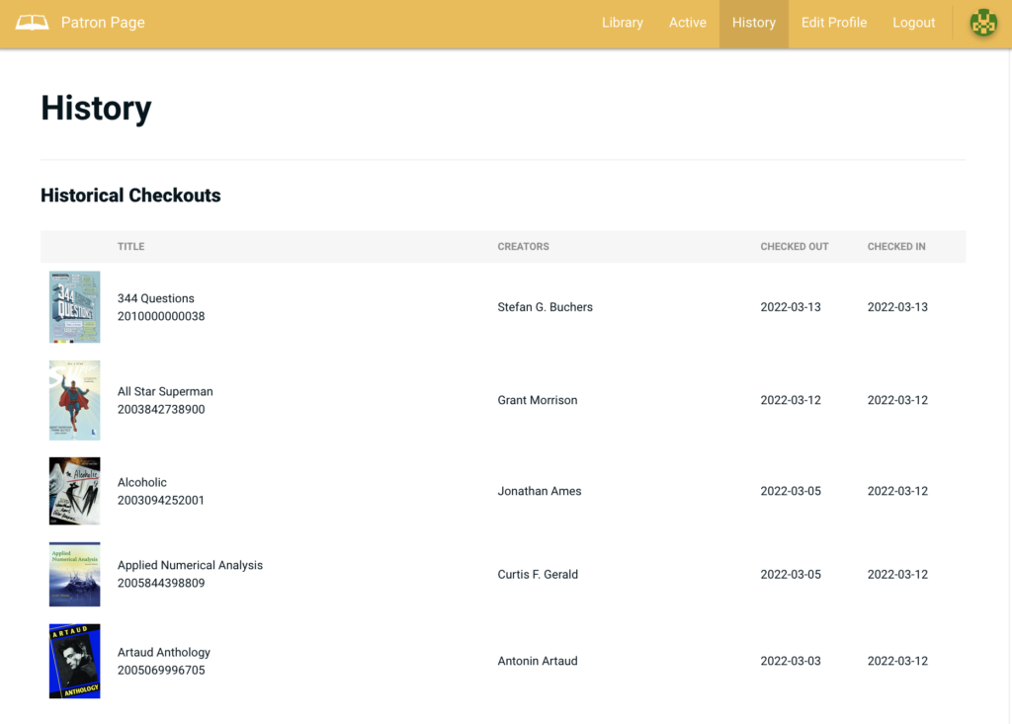Click the Checked Out column header

coord(794,246)
